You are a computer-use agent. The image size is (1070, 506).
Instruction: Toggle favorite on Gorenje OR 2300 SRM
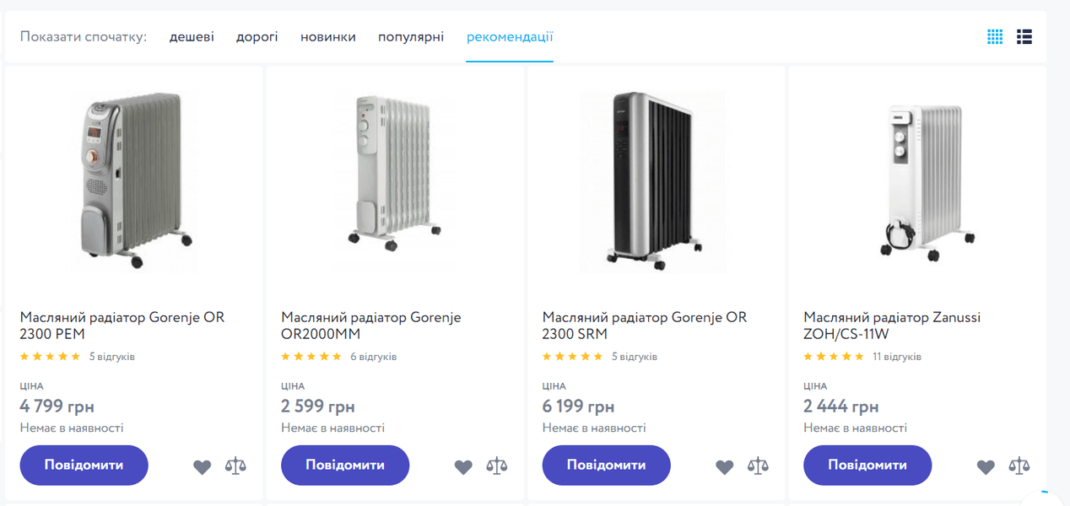pos(724,466)
